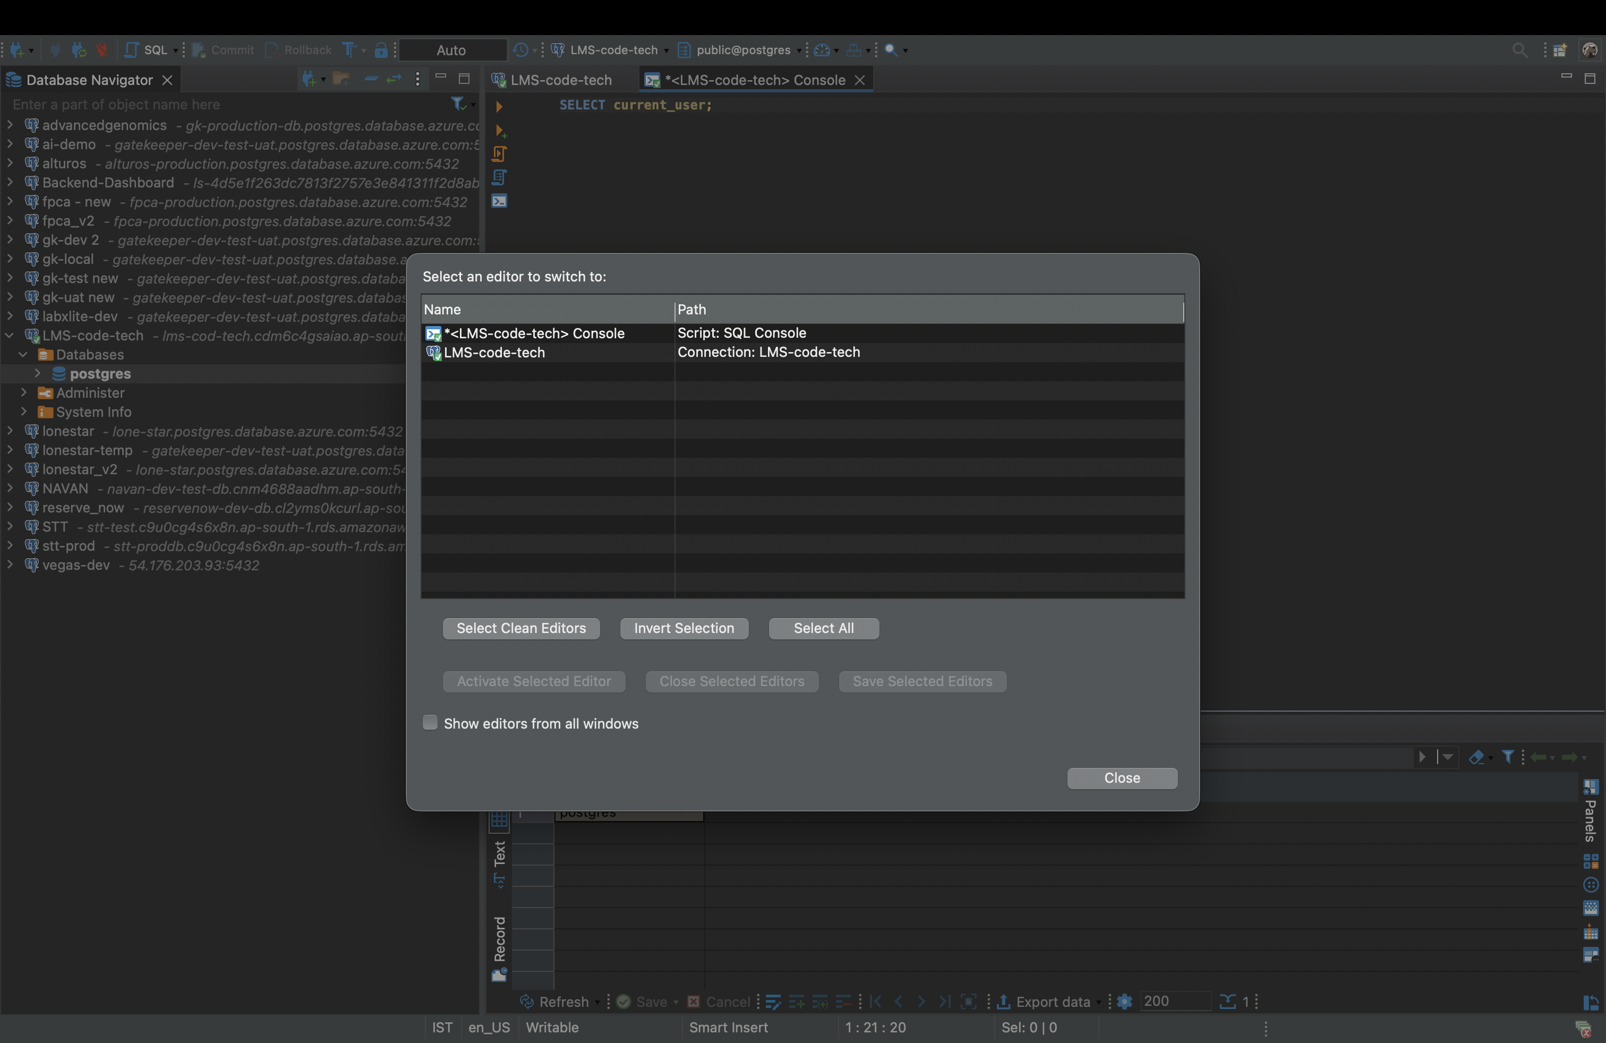This screenshot has height=1043, width=1606.
Task: Click the fetch size field showing 200
Action: pyautogui.click(x=1174, y=1001)
